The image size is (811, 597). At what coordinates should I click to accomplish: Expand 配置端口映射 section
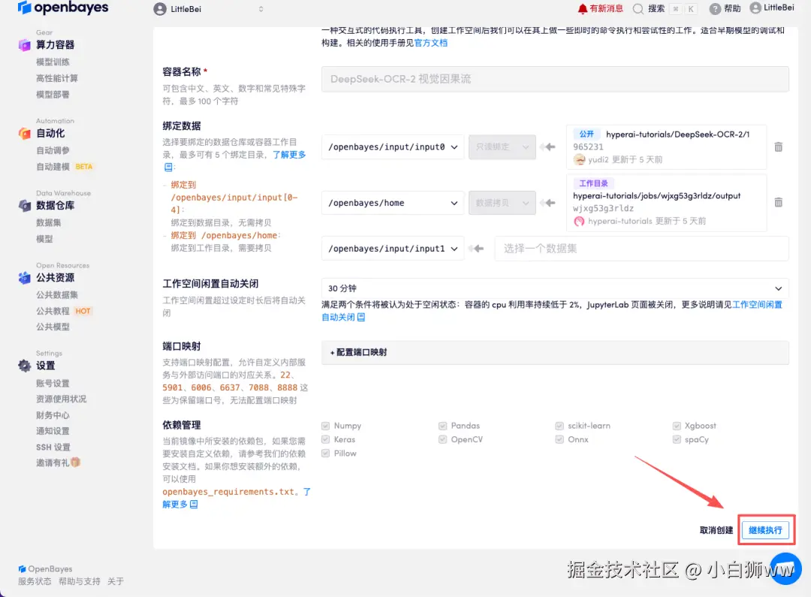[x=555, y=352]
